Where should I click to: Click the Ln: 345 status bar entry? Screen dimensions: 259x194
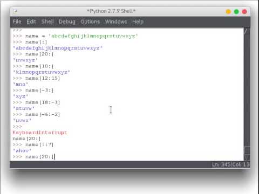click(221, 164)
